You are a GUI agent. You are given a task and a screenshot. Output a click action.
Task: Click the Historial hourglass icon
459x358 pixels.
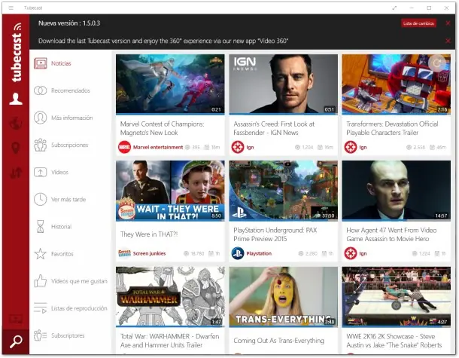click(41, 227)
